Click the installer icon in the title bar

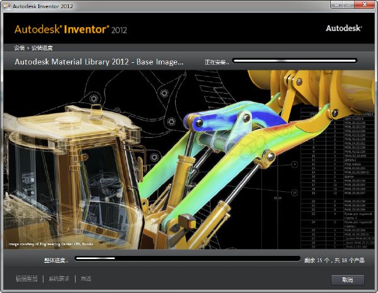coord(7,6)
